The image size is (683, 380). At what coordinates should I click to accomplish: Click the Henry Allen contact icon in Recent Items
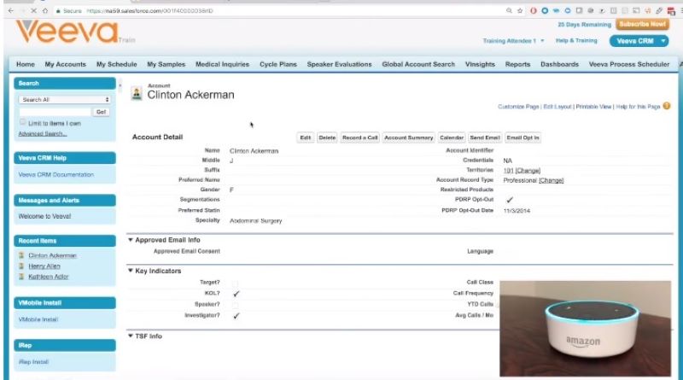pos(21,266)
